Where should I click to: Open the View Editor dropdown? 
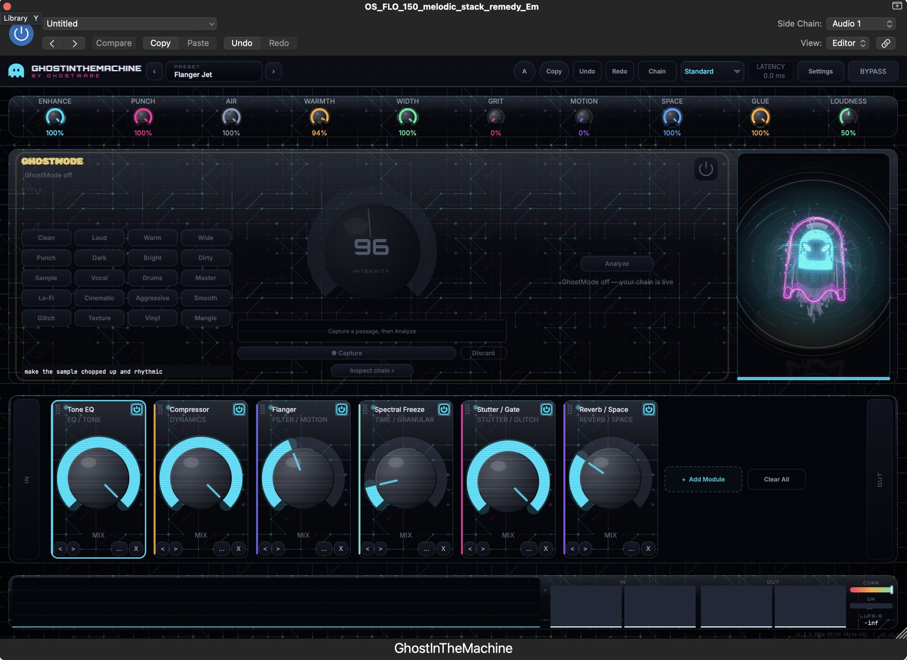(x=847, y=43)
